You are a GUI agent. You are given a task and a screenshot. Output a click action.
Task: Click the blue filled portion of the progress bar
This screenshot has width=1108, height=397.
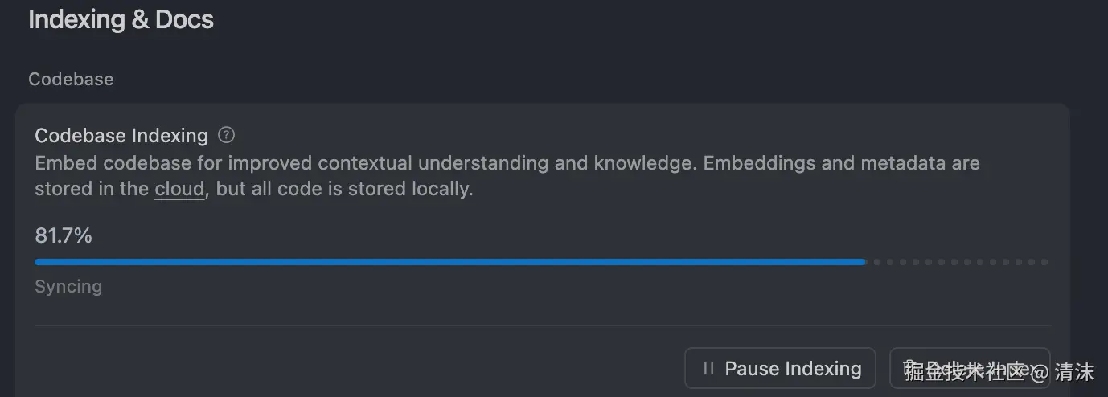450,262
